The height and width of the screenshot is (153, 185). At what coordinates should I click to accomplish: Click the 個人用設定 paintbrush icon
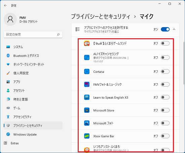click(8, 73)
